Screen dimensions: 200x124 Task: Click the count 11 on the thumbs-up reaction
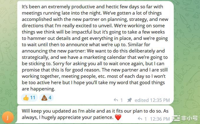pos(33,98)
